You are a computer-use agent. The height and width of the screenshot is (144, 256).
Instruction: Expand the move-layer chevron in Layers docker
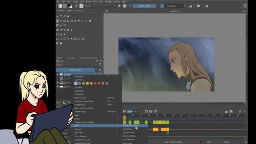[x=69, y=102]
